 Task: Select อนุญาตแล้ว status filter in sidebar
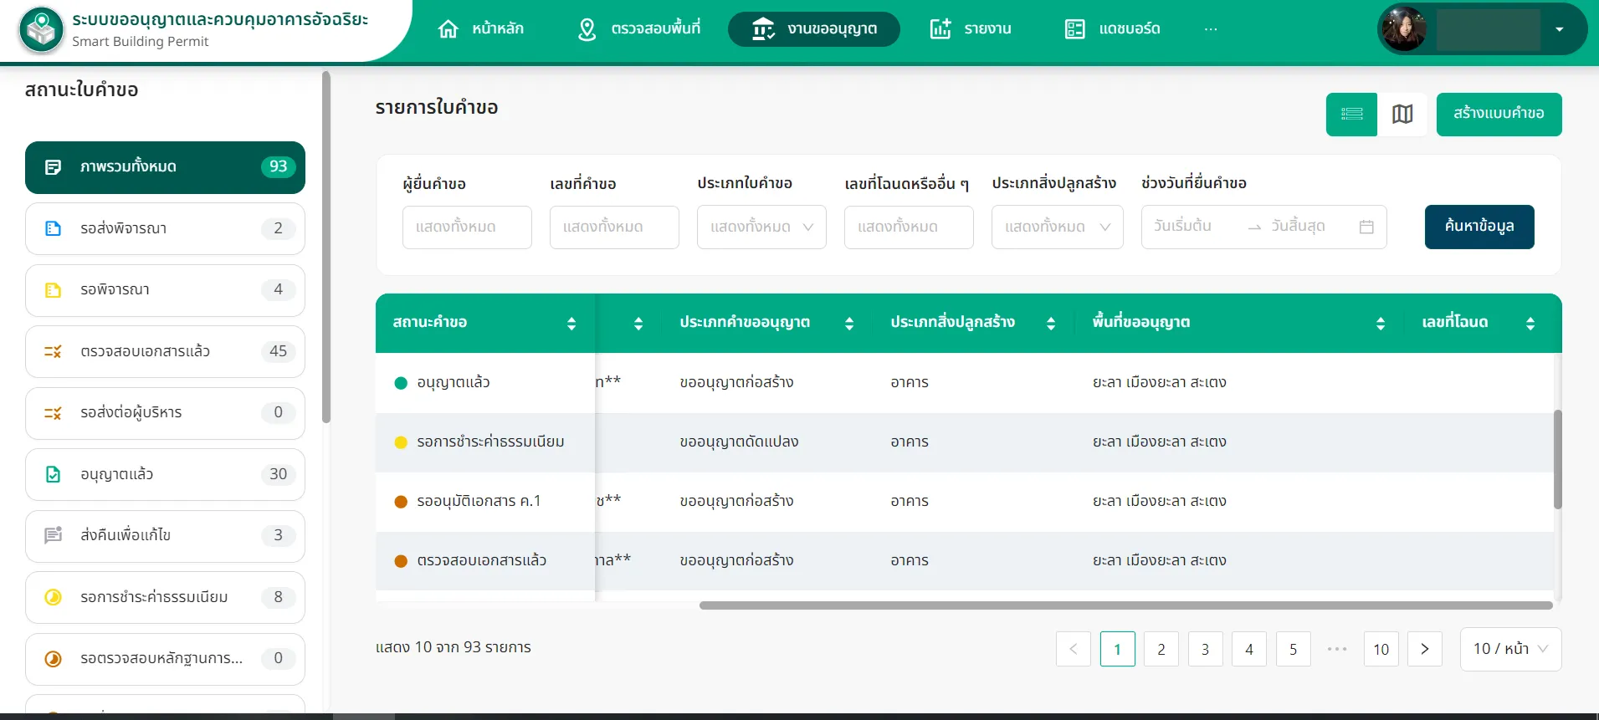[x=165, y=474]
